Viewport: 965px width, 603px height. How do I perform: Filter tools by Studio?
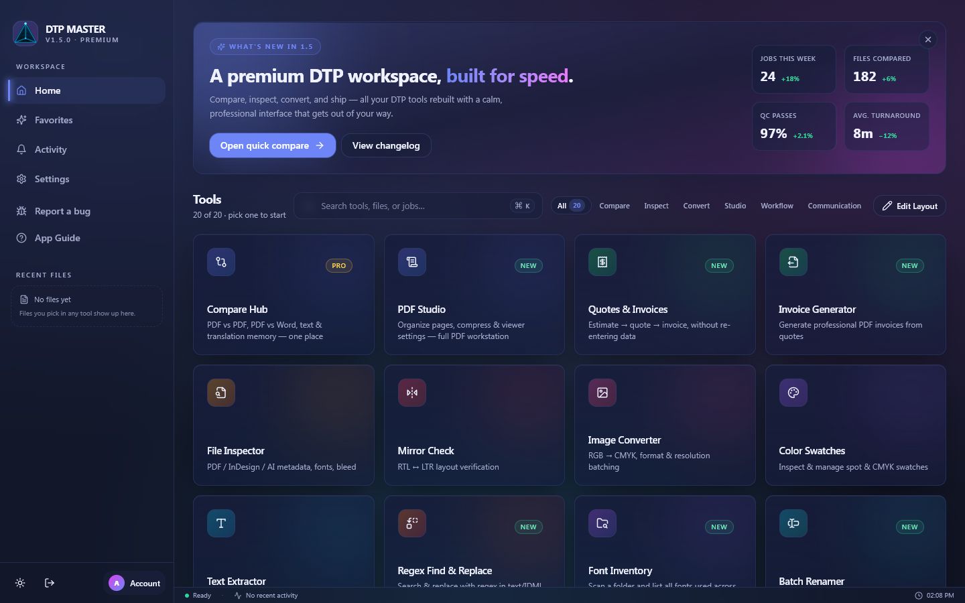point(735,206)
